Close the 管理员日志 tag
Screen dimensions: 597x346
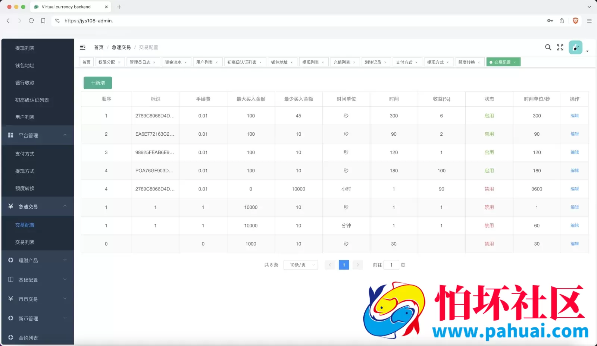coord(154,63)
